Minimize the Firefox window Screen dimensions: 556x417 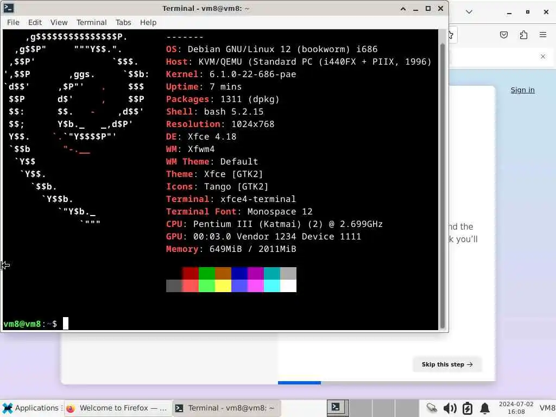pos(509,12)
